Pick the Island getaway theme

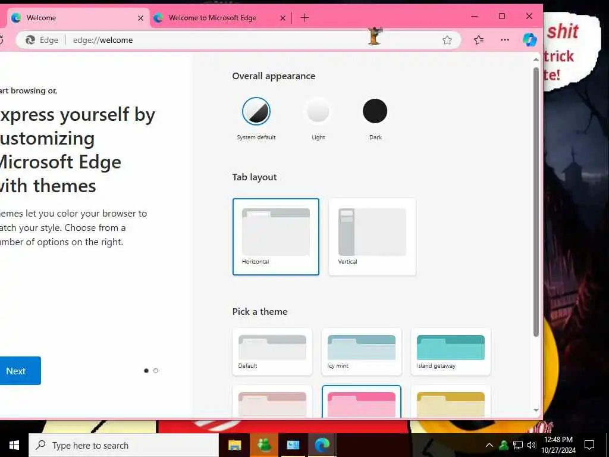tap(451, 352)
